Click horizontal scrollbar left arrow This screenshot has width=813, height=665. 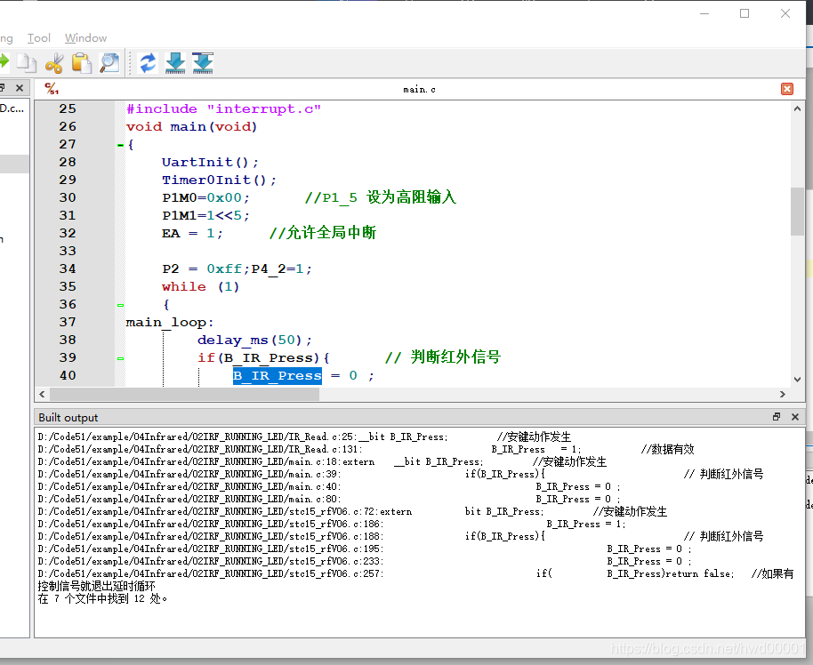pos(42,394)
